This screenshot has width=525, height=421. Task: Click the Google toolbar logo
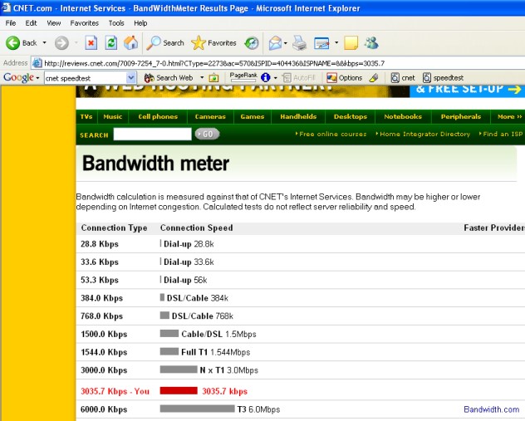pos(19,78)
